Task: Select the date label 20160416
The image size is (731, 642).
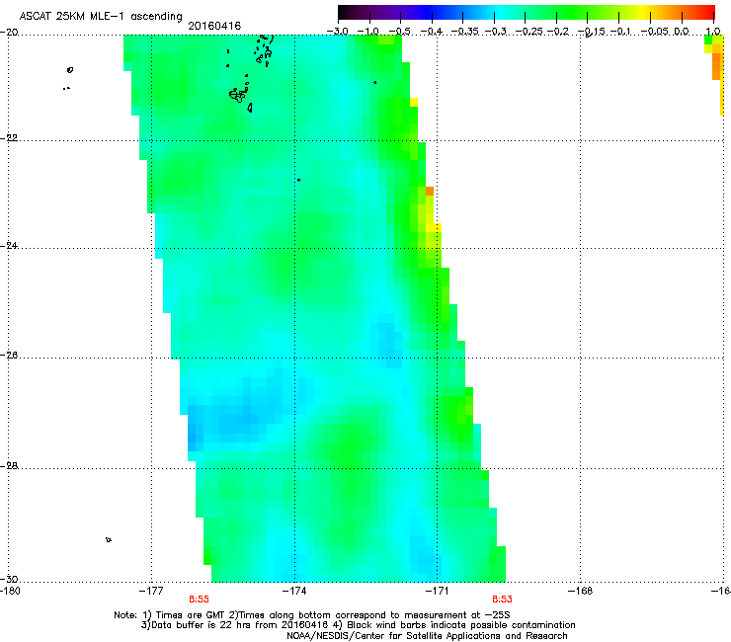Action: [x=214, y=26]
